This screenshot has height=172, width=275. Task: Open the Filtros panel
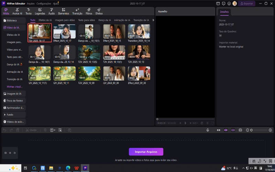89,11
